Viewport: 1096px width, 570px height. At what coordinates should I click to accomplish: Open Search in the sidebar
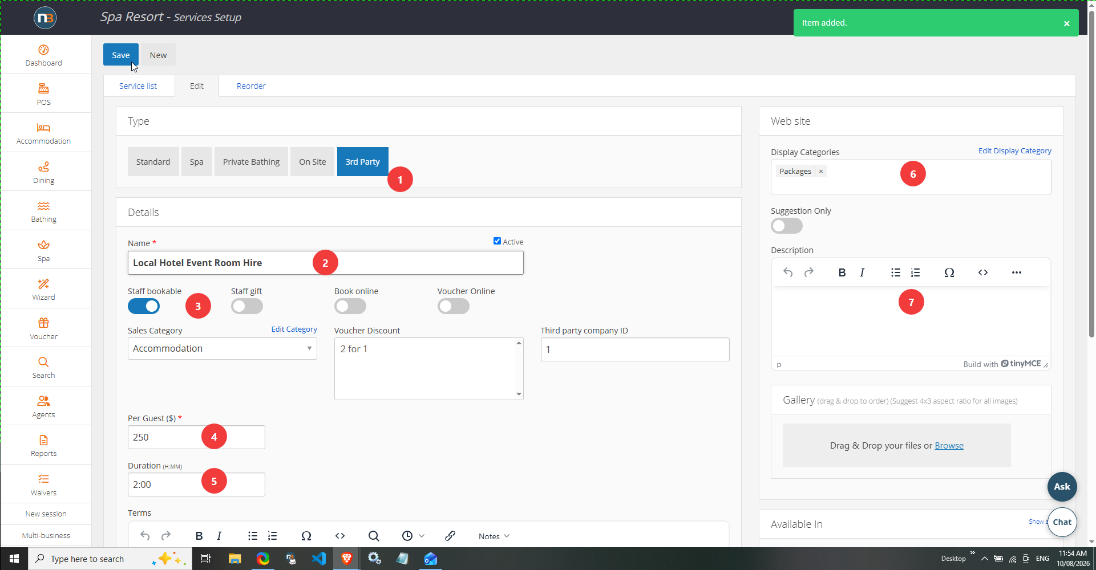(x=43, y=368)
